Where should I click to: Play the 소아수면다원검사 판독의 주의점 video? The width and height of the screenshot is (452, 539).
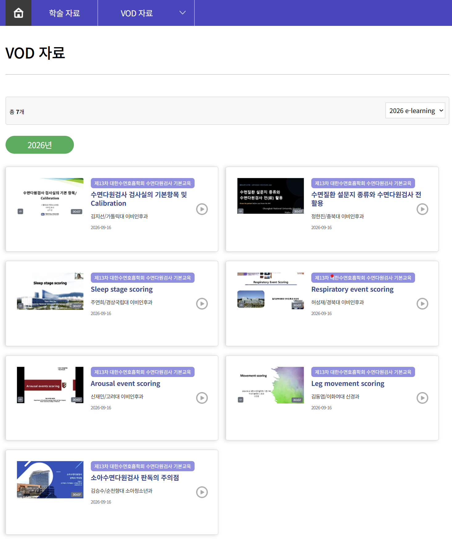[202, 492]
